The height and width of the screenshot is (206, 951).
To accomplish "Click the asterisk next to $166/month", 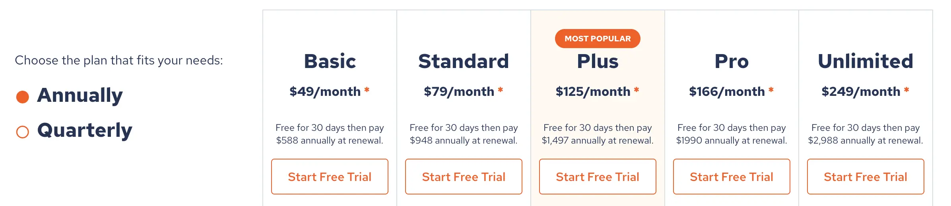I will [771, 90].
